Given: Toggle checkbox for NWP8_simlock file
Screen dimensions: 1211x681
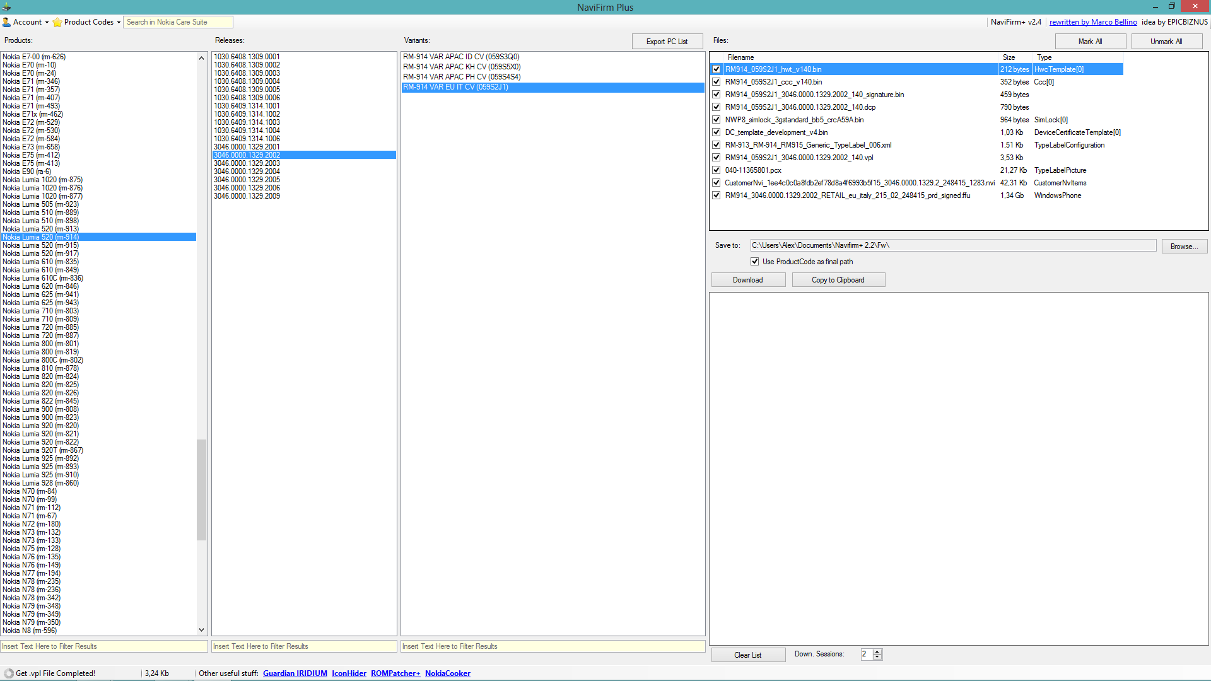Looking at the screenshot, I should [716, 120].
